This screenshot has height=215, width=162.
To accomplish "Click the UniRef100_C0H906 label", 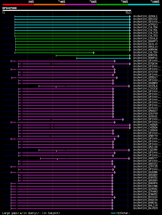I will [145, 130].
